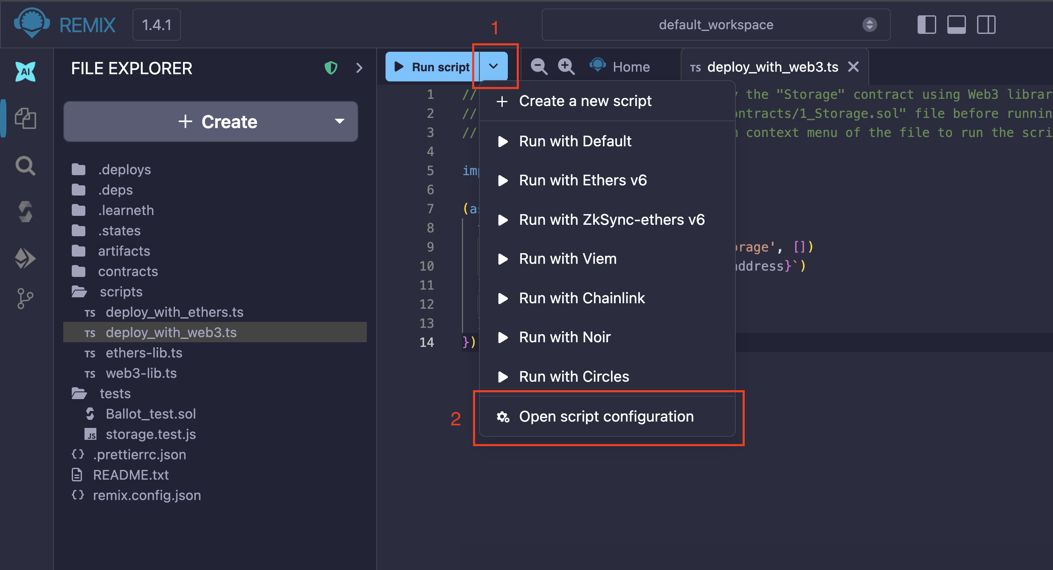1053x570 pixels.
Task: Choose Run with Circles
Action: tap(607, 377)
